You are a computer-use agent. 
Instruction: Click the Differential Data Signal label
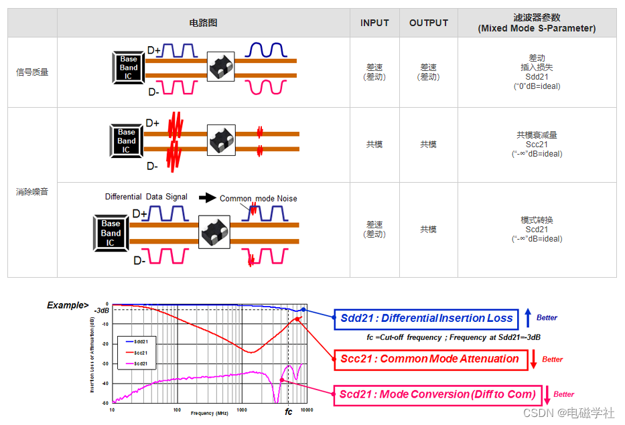(146, 197)
